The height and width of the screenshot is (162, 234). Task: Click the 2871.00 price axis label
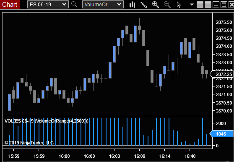coord(224,94)
